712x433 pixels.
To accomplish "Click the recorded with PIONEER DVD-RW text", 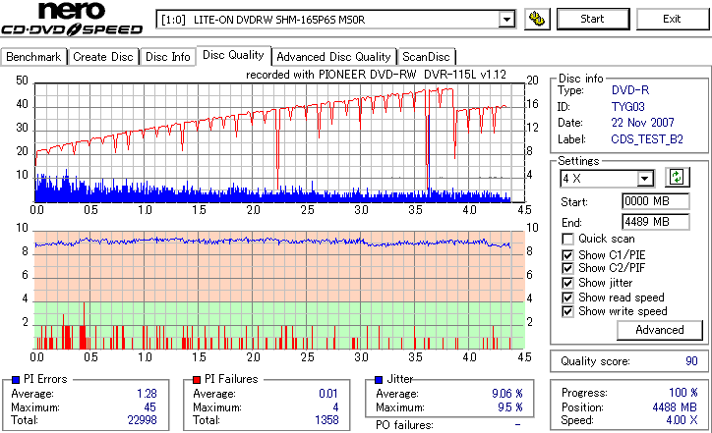I will pyautogui.click(x=376, y=75).
